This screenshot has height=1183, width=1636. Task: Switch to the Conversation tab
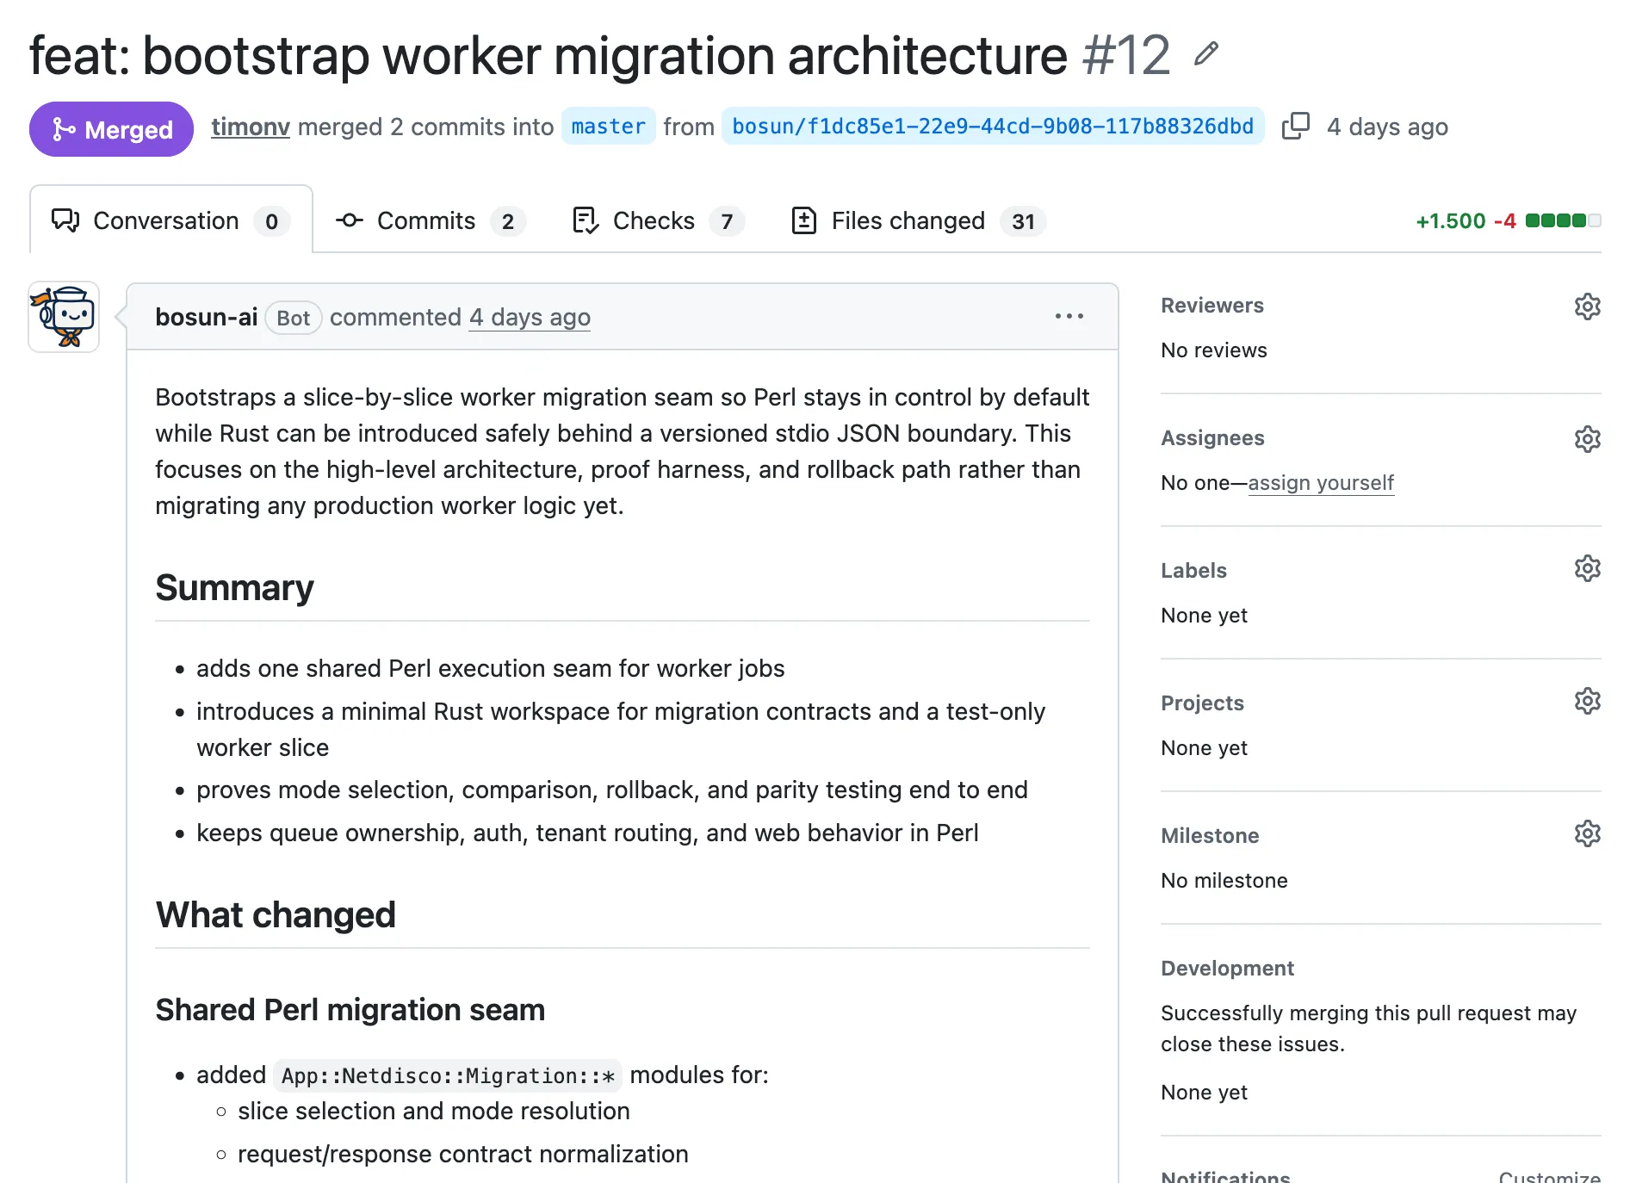tap(170, 221)
